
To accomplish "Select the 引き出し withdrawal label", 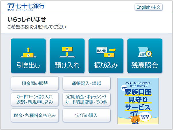I will tap(28, 65).
